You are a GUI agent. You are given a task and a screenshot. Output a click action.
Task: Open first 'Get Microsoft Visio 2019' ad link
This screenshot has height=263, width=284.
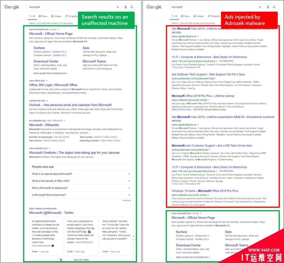(223, 30)
